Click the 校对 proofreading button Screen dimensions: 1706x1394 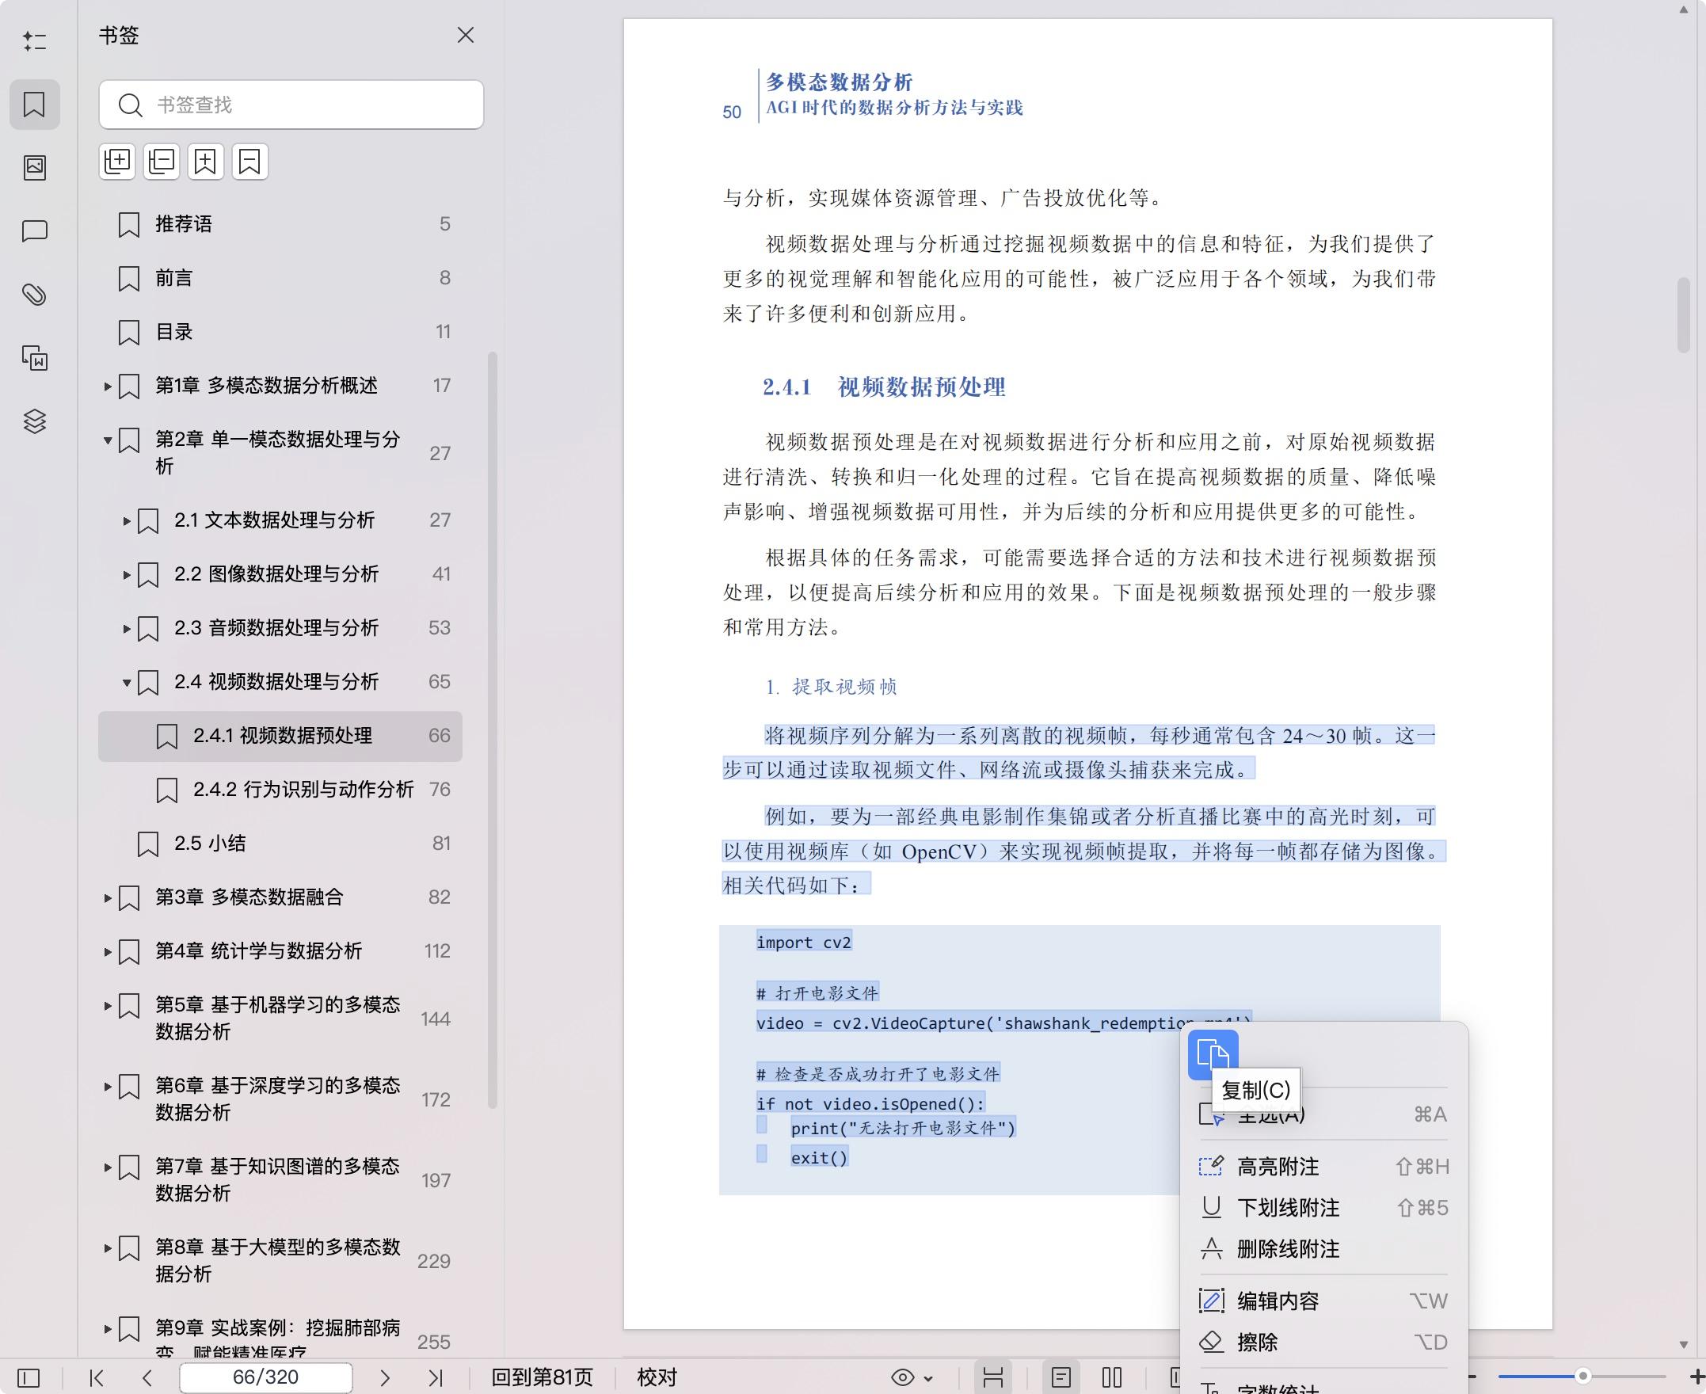click(x=657, y=1378)
